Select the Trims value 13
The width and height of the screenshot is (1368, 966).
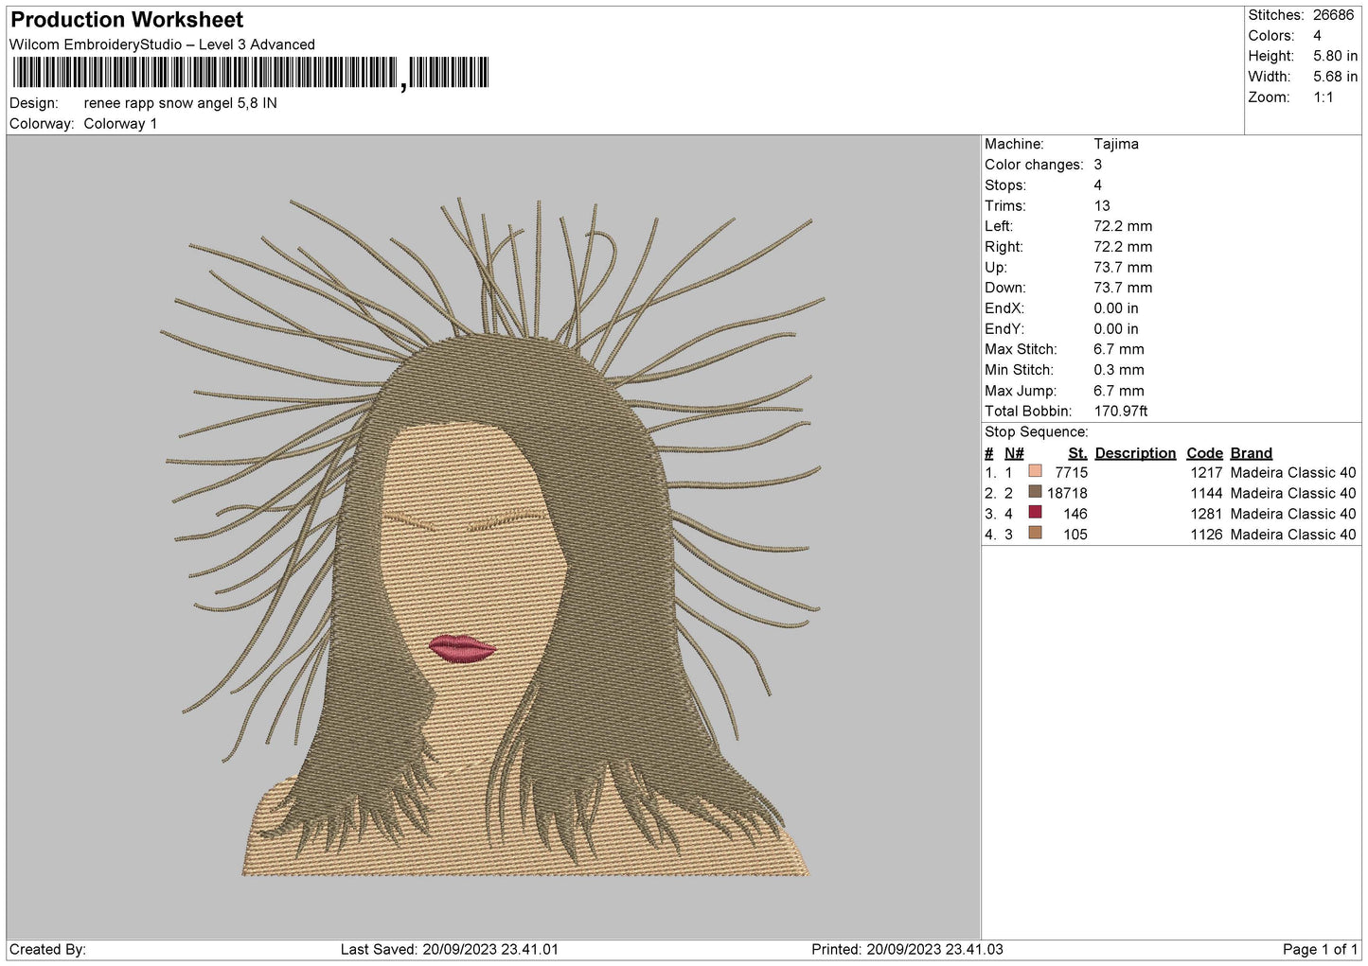tap(1101, 206)
